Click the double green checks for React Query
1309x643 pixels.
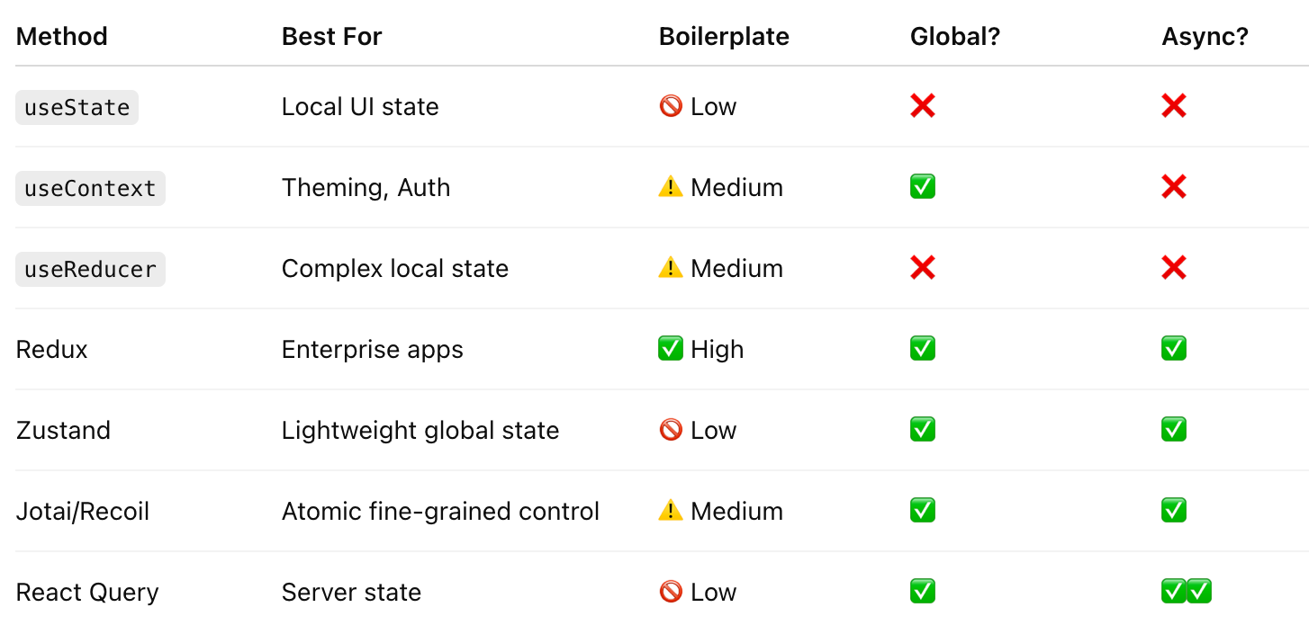pyautogui.click(x=1187, y=592)
